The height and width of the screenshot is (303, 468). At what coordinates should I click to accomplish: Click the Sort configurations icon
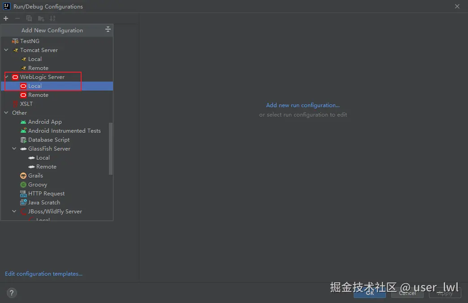click(x=52, y=18)
